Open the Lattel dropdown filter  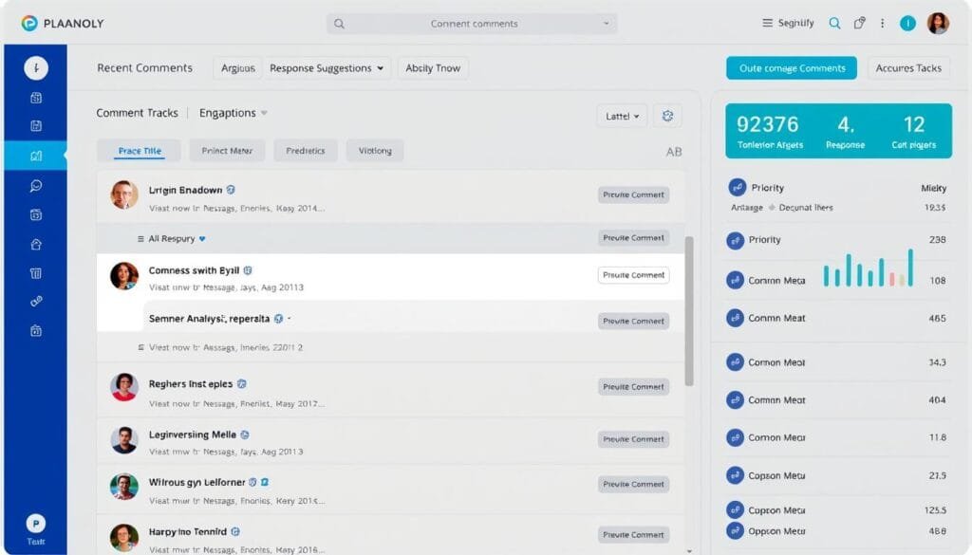622,116
